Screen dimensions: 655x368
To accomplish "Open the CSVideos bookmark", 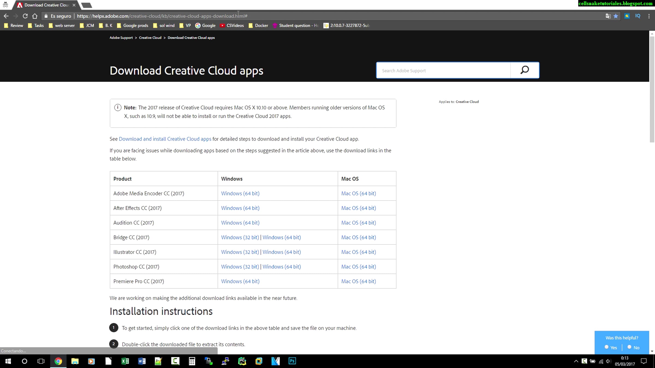I will [x=232, y=25].
